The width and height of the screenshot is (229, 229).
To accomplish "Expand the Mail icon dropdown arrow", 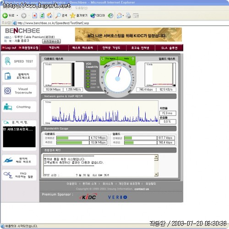I will pyautogui.click(x=123, y=16).
